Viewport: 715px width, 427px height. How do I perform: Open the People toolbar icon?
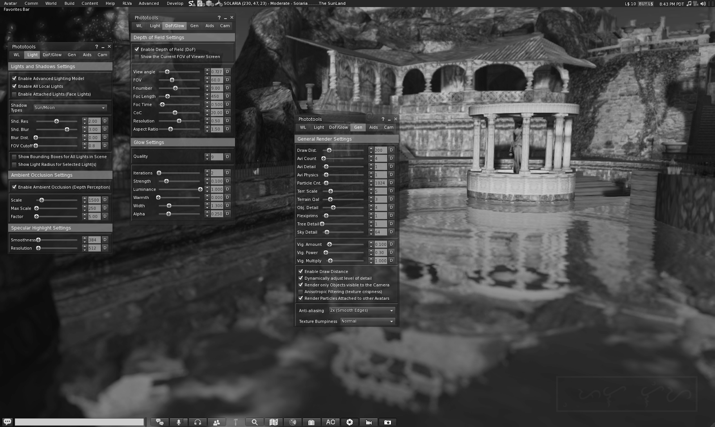[x=217, y=422]
